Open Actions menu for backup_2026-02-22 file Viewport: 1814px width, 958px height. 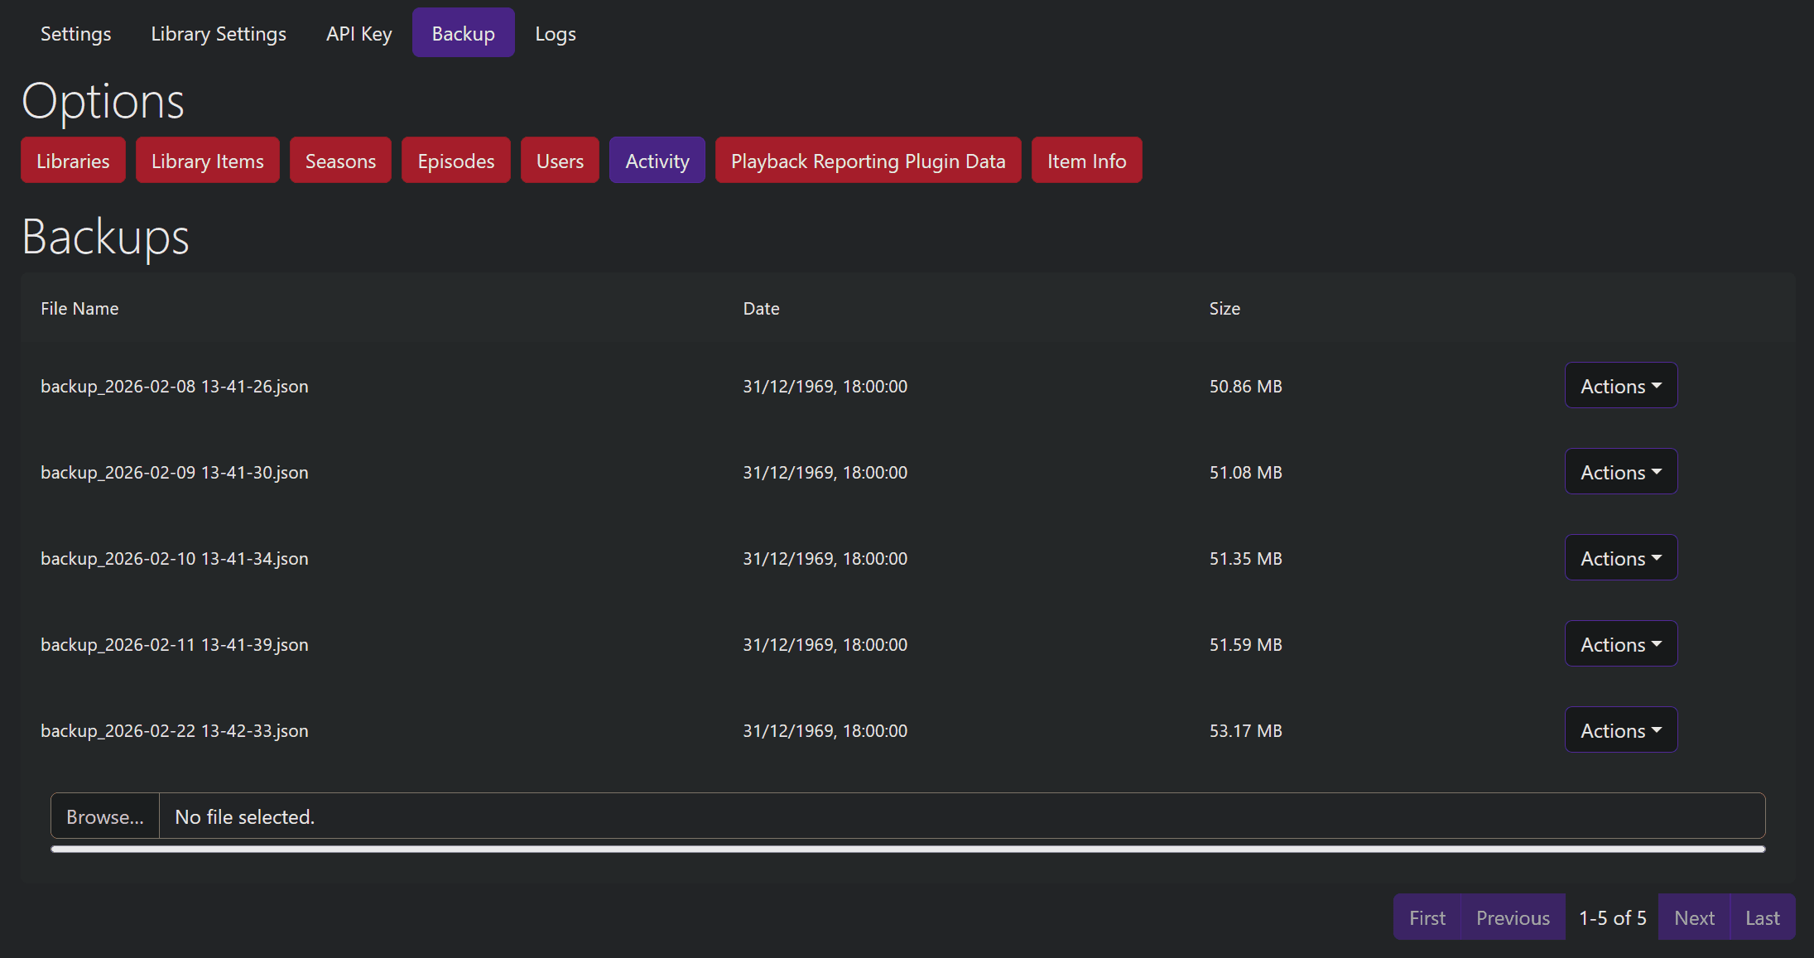coord(1620,729)
